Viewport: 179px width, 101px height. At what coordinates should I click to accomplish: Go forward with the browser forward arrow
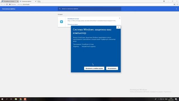tap(4, 4)
